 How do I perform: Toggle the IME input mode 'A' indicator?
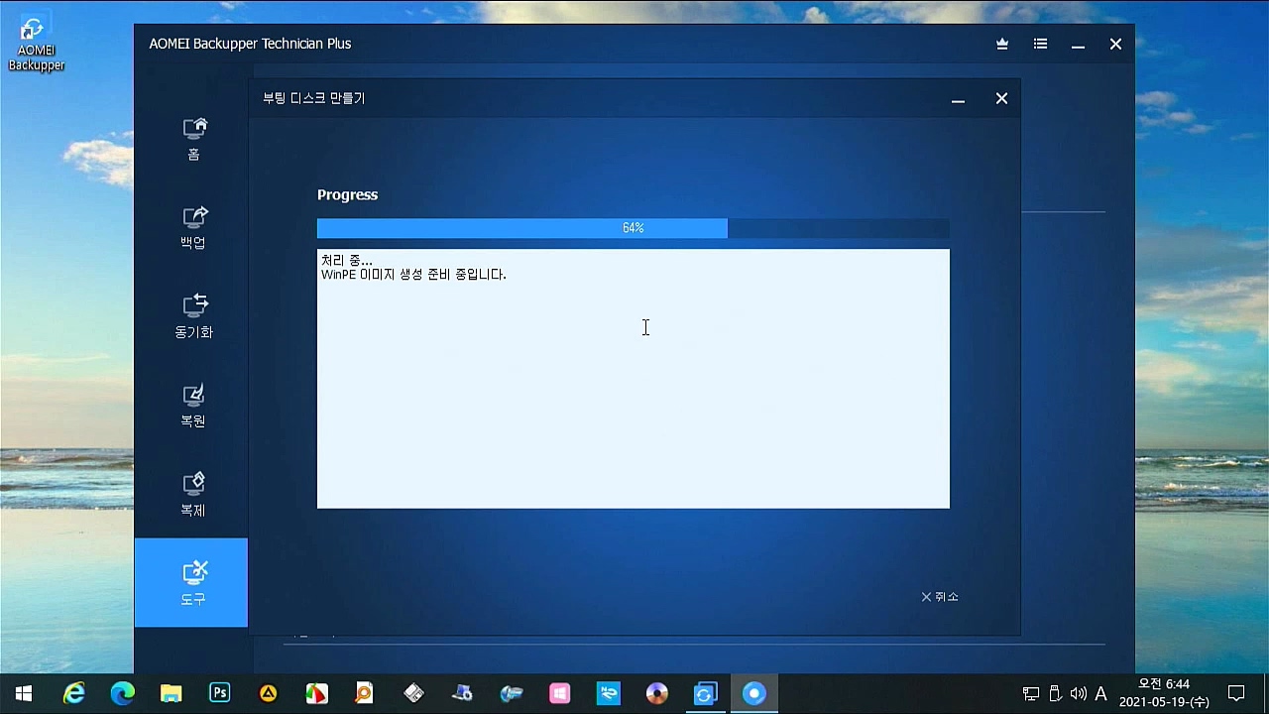(1100, 693)
